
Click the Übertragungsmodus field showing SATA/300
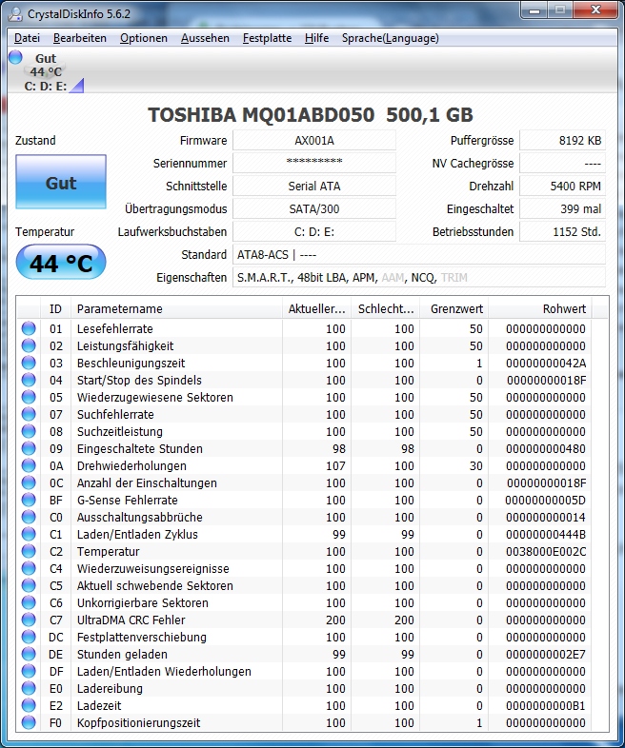(x=314, y=209)
